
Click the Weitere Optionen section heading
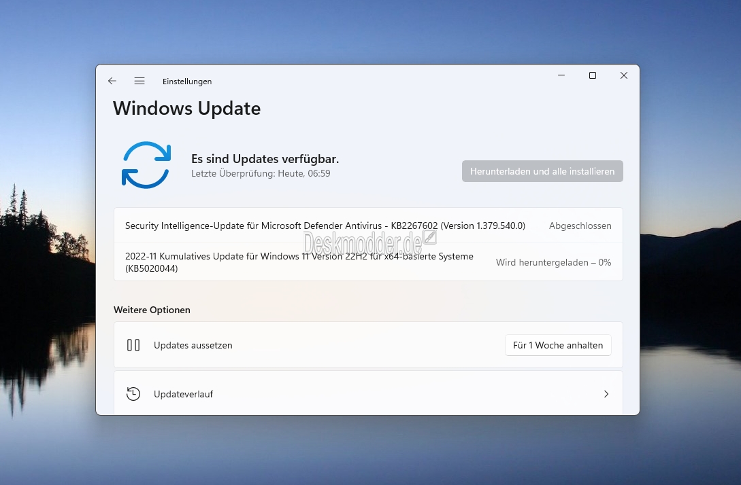tap(152, 310)
